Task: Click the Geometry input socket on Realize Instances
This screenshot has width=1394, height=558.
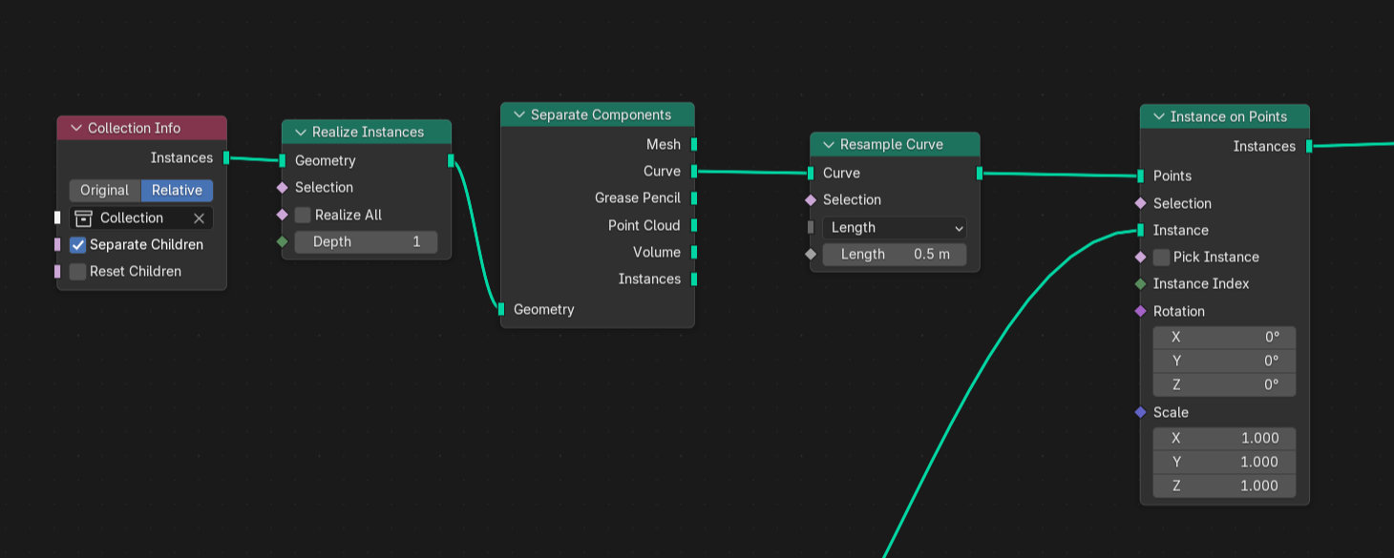Action: (282, 160)
